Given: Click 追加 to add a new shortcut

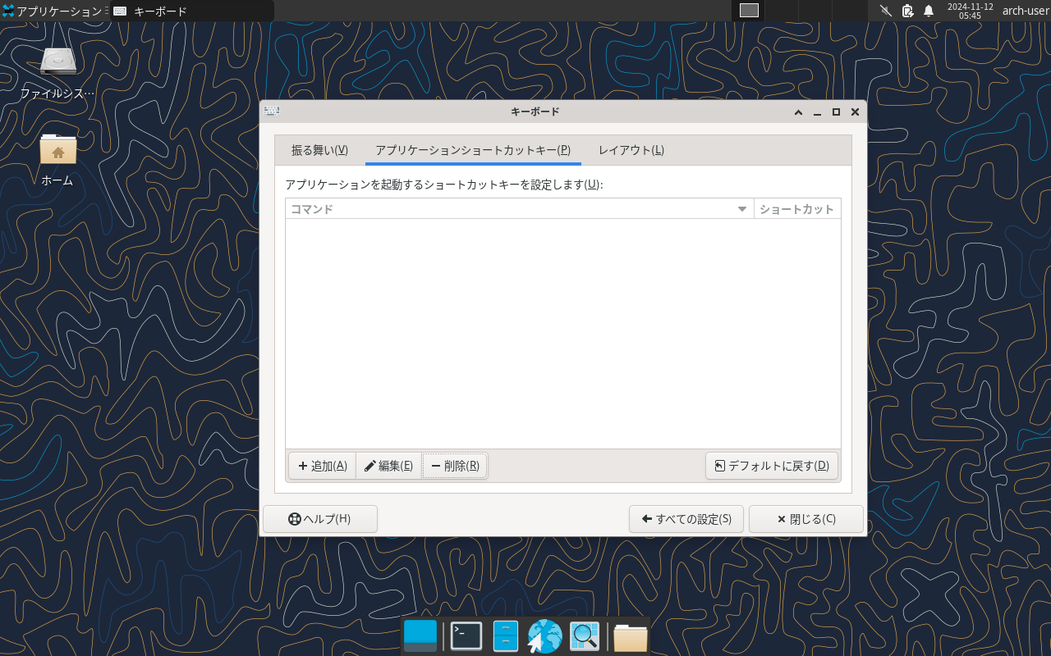Looking at the screenshot, I should 321,465.
